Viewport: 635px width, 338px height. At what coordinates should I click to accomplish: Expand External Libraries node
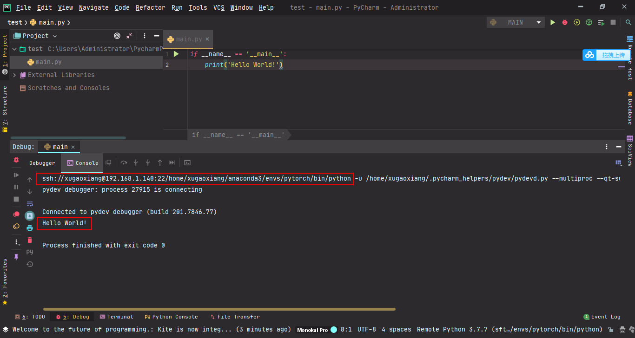pos(14,75)
